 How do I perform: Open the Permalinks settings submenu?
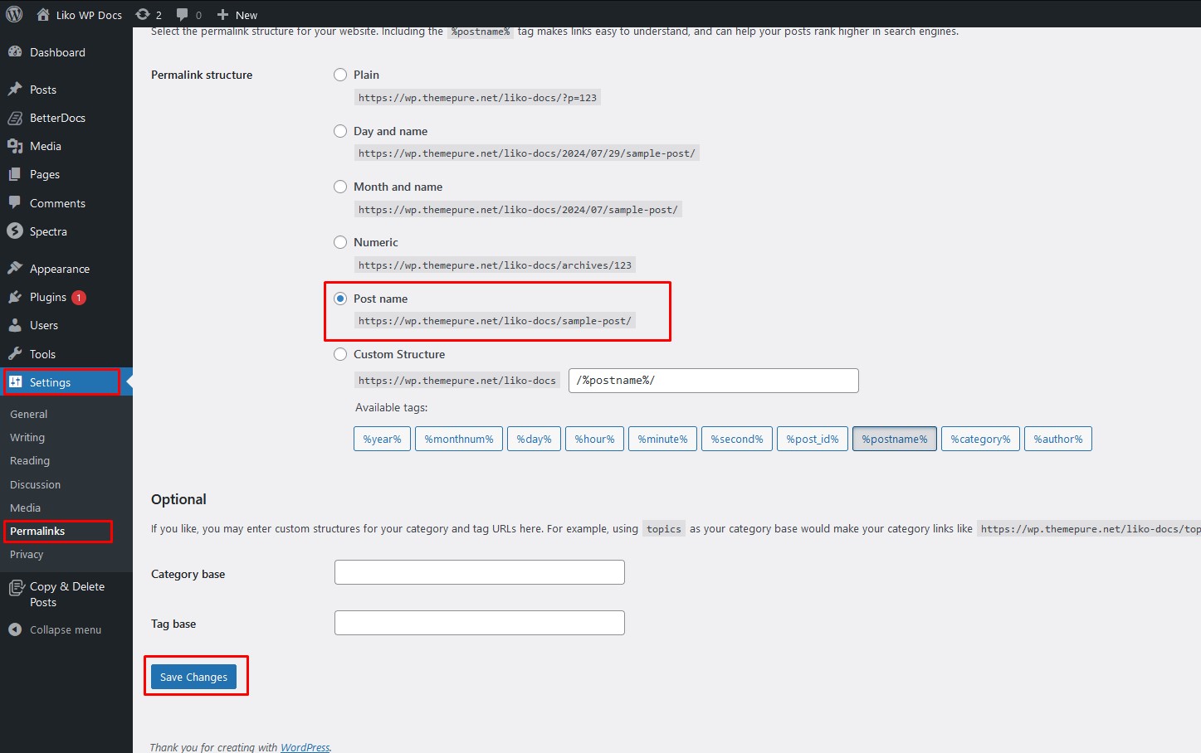pos(37,531)
